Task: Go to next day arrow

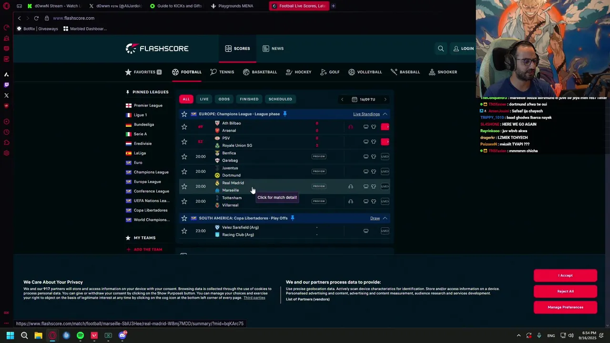Action: tap(385, 100)
